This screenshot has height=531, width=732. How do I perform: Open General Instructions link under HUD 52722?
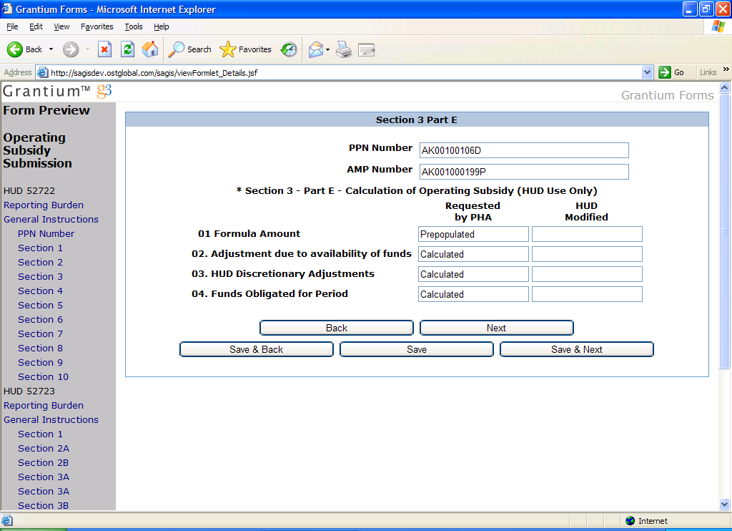(51, 219)
